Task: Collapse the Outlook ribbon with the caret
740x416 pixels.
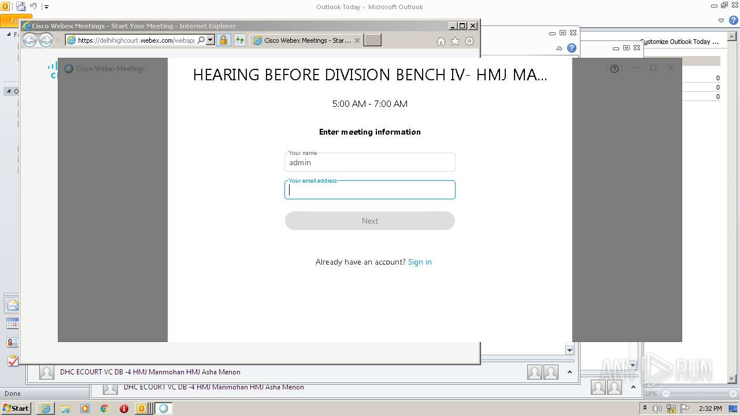Action: (x=721, y=20)
